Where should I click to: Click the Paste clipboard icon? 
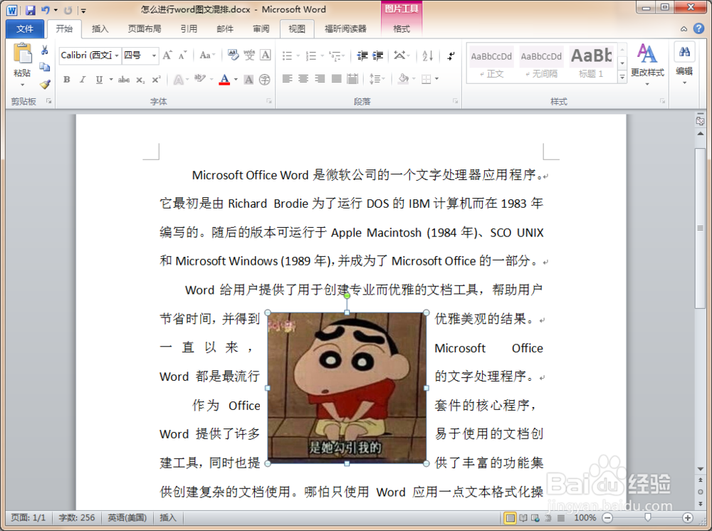(22, 53)
